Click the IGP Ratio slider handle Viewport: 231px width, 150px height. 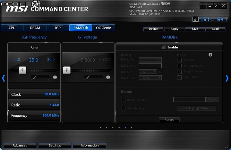[22, 70]
